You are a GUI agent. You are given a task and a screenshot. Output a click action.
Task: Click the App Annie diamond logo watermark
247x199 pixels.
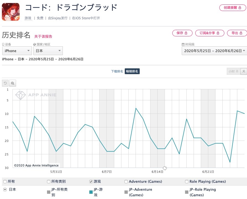point(20,95)
